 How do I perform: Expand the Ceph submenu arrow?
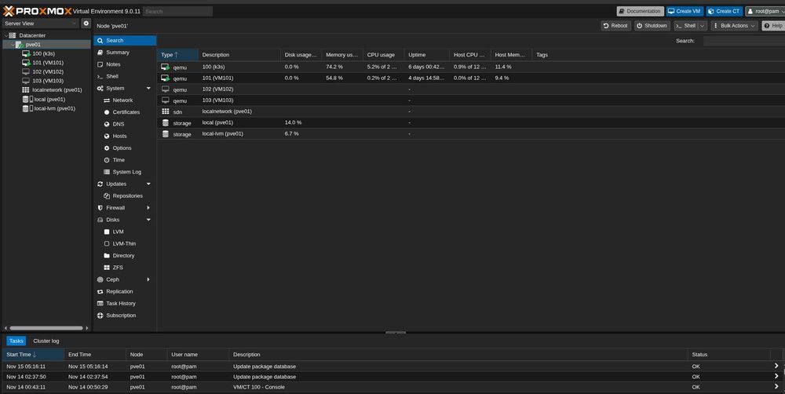[148, 280]
